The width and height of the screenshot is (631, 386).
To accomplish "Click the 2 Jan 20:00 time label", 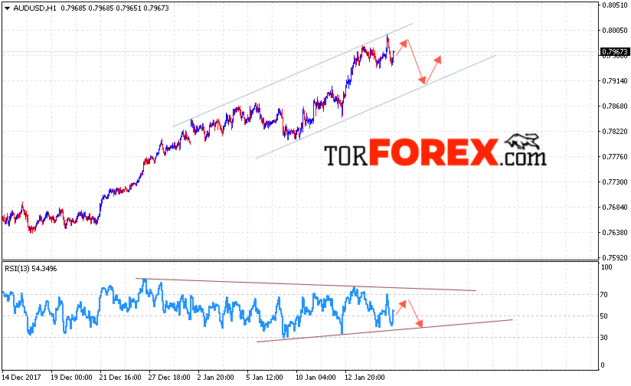I will 216,378.
